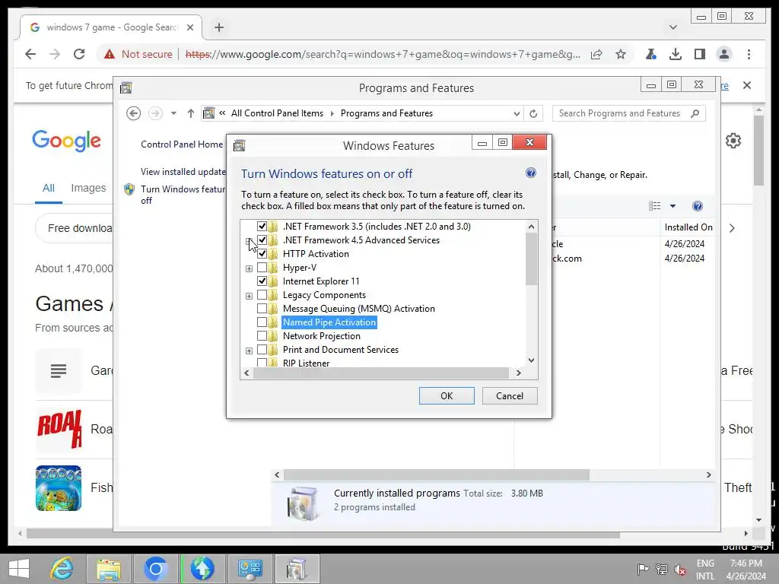Screen dimensions: 779x584
Task: Click the Windows Features vertical scrollbar thumb
Action: (x=531, y=259)
